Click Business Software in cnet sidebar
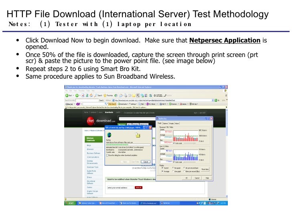The image size is (292, 219). (x=93, y=153)
